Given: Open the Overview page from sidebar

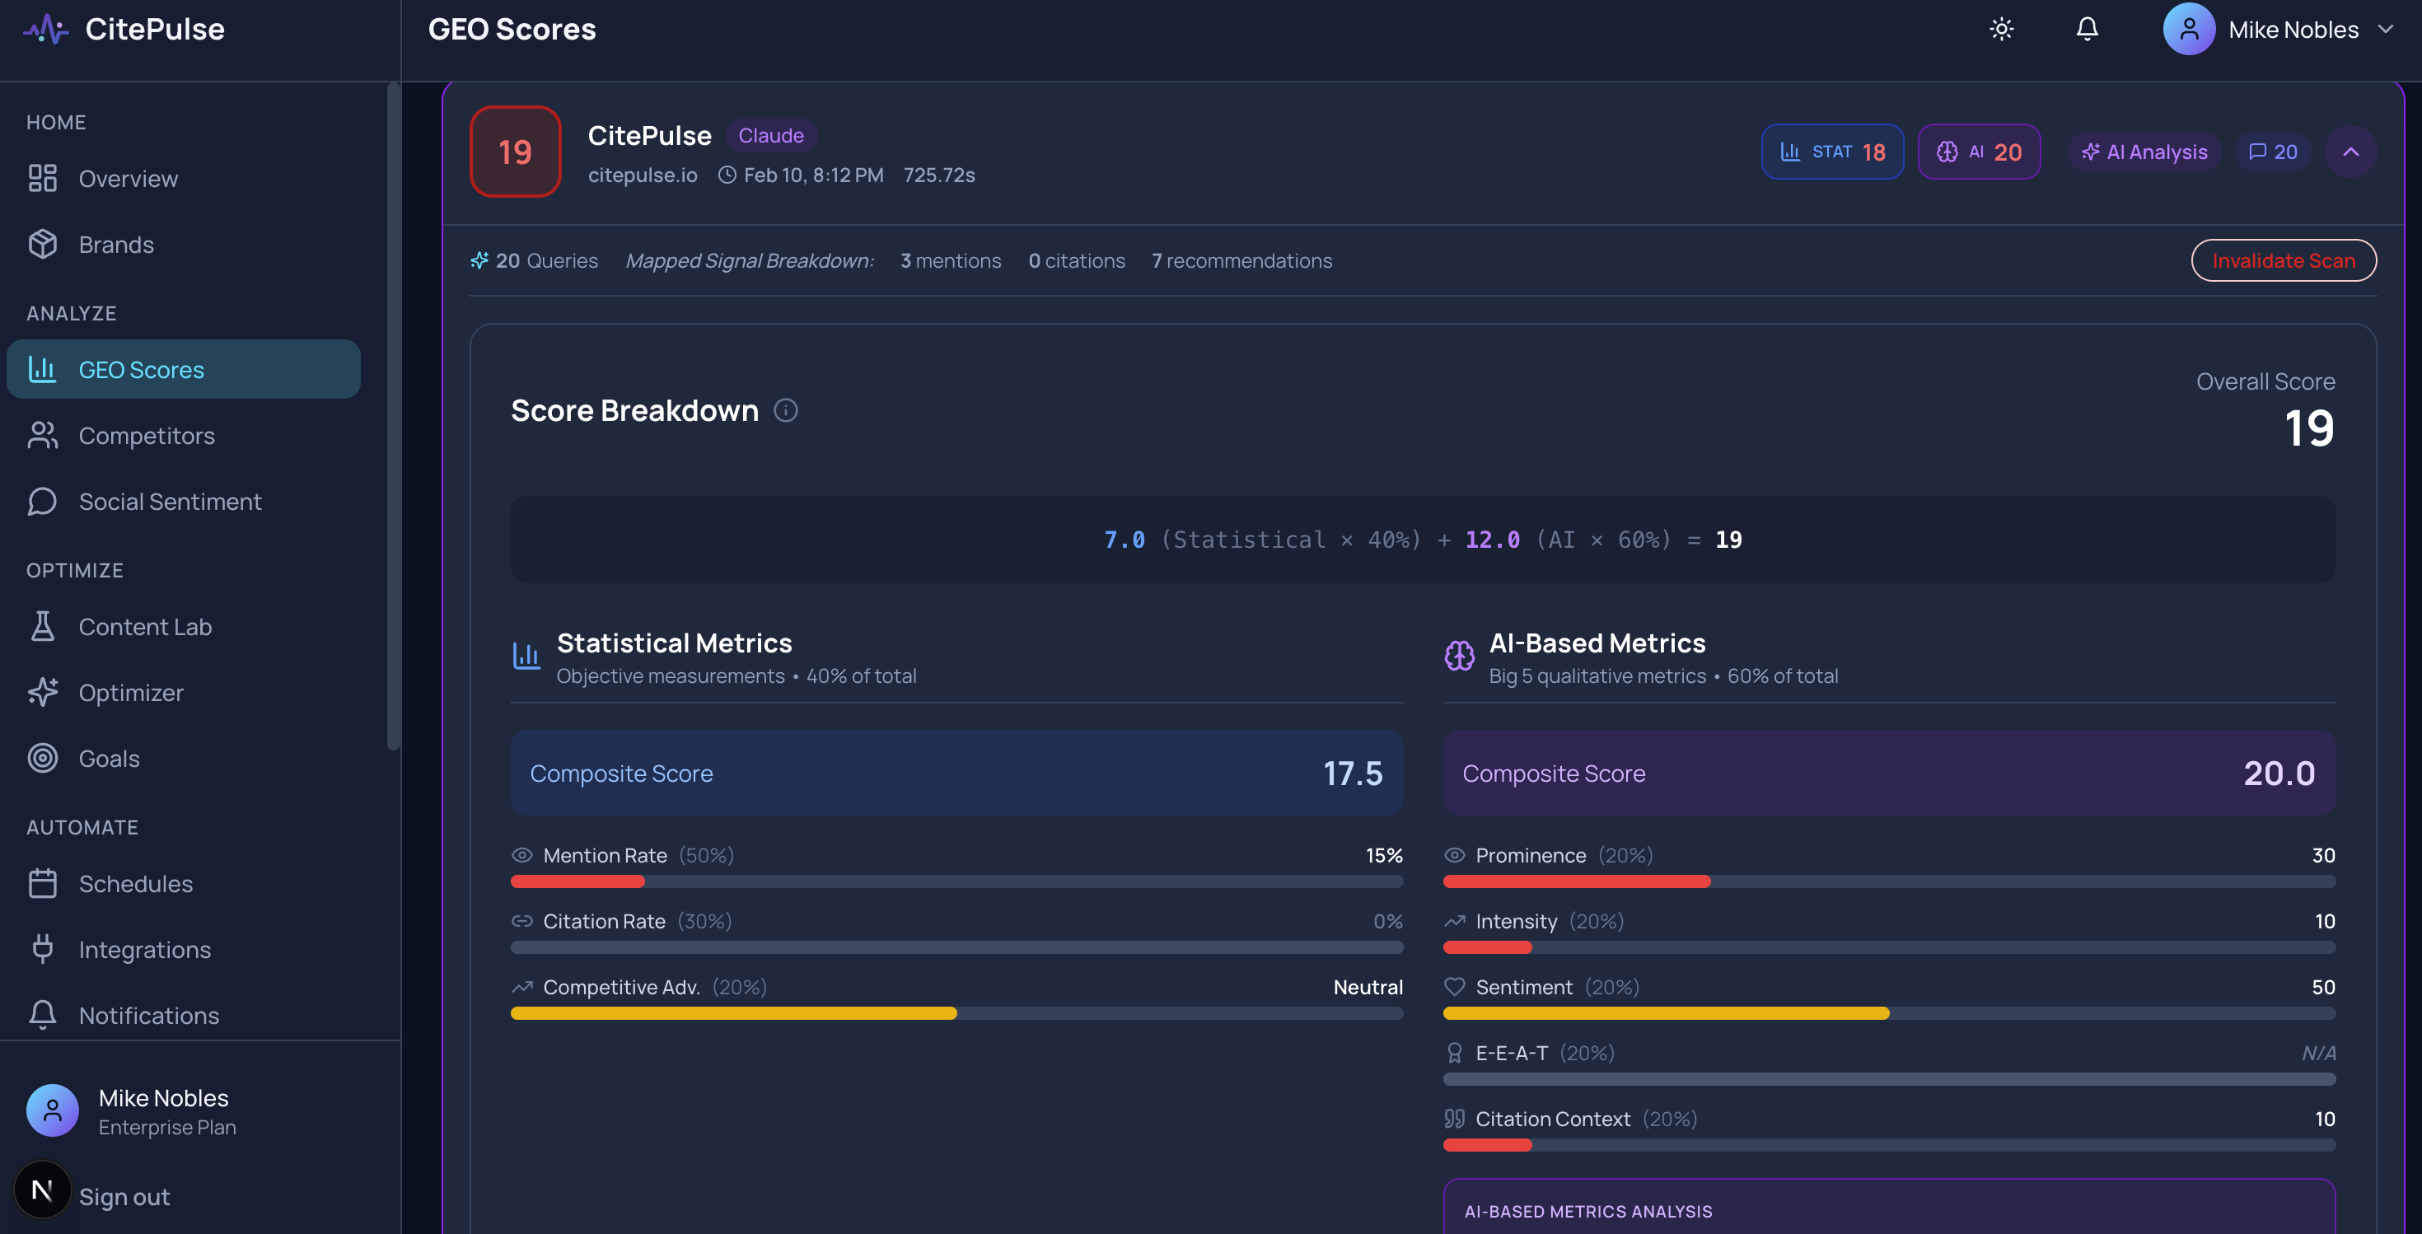Looking at the screenshot, I should click(x=128, y=179).
